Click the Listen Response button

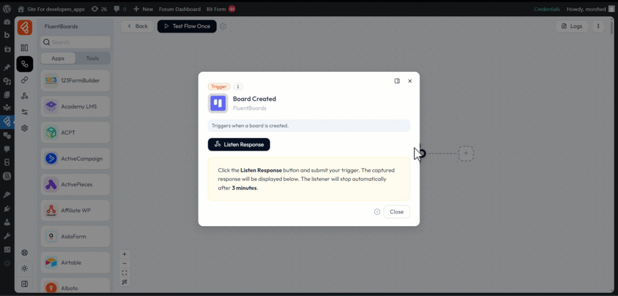239,145
